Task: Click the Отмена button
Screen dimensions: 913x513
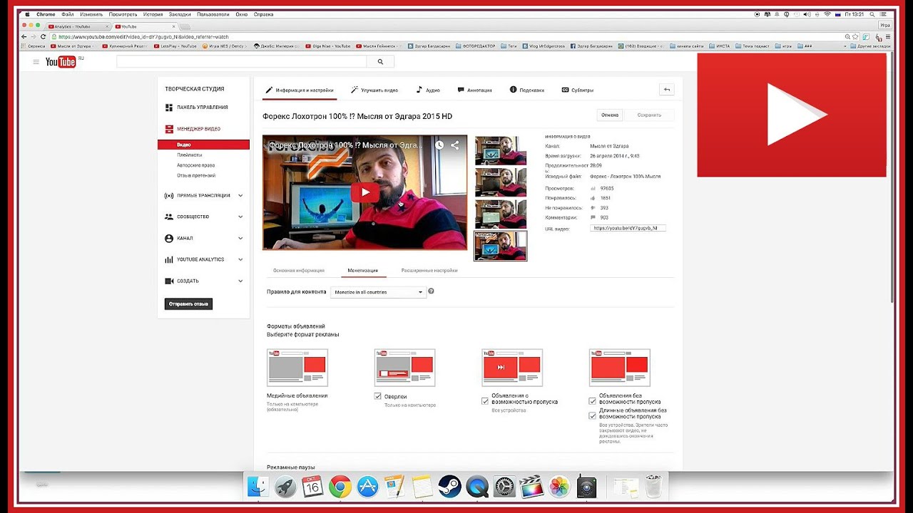Action: [610, 115]
